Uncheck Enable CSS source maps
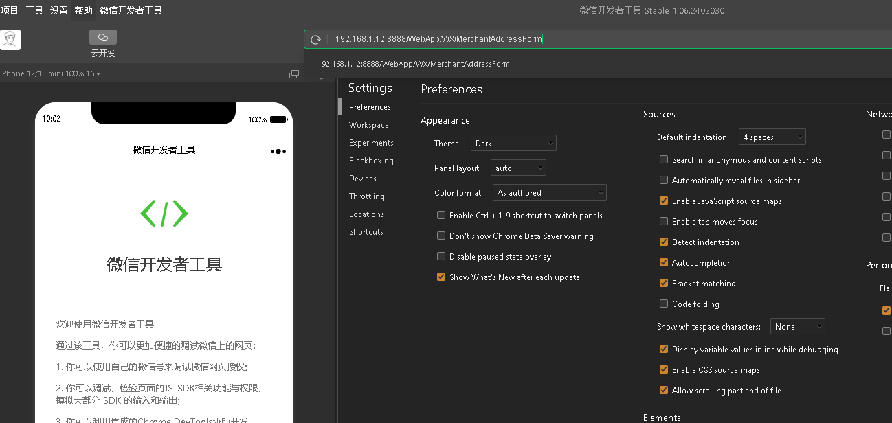This screenshot has width=892, height=423. pos(664,369)
